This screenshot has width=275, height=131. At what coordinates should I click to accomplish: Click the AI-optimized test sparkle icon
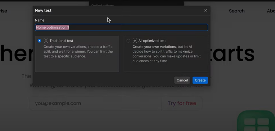(135, 41)
